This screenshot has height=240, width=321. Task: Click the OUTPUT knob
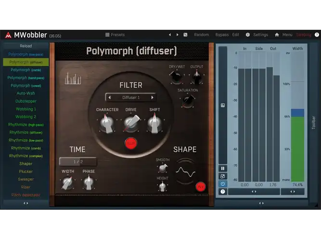[196, 77]
